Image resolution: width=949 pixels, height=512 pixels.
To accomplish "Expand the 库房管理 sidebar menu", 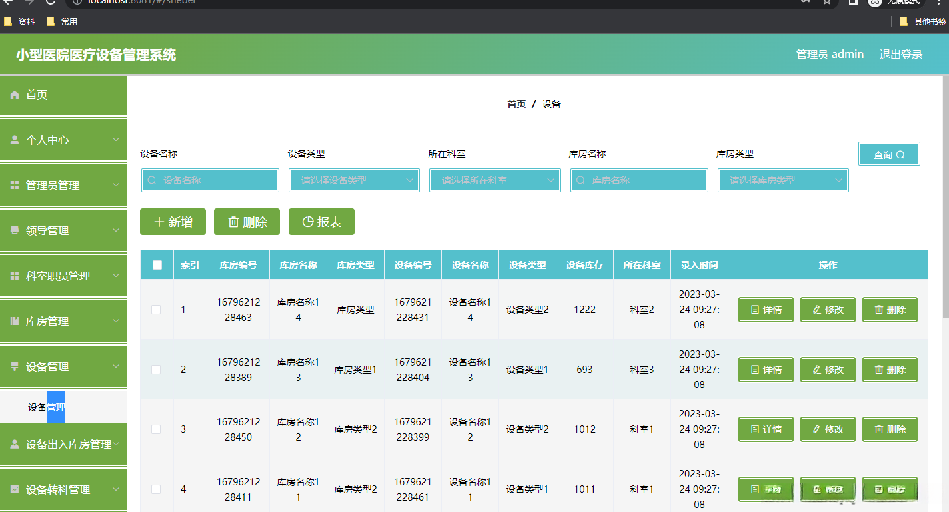I will click(63, 322).
